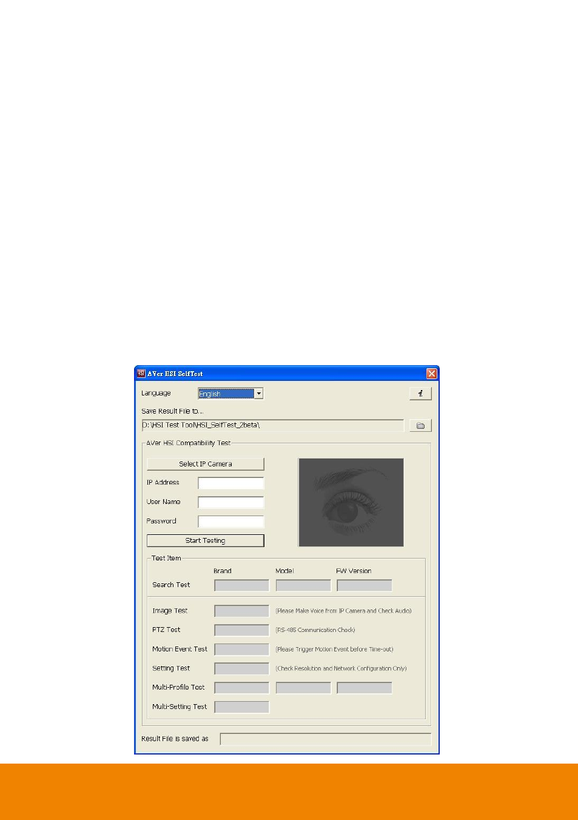Click the 'AVer HSI SelfTest' window title
Screen dimensions: 578x820
click(175, 374)
